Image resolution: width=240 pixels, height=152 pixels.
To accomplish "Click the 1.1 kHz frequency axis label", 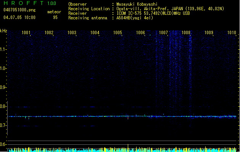I will pyautogui.click(x=3, y=49).
